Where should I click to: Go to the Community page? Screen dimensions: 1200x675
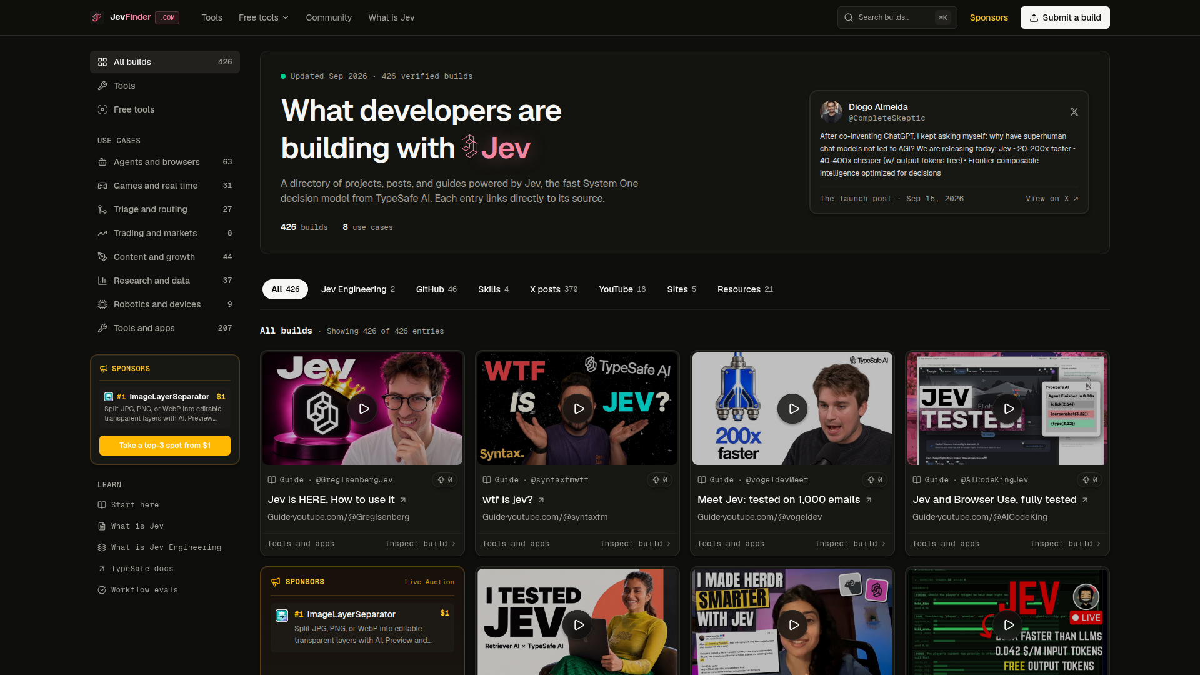[x=329, y=17]
